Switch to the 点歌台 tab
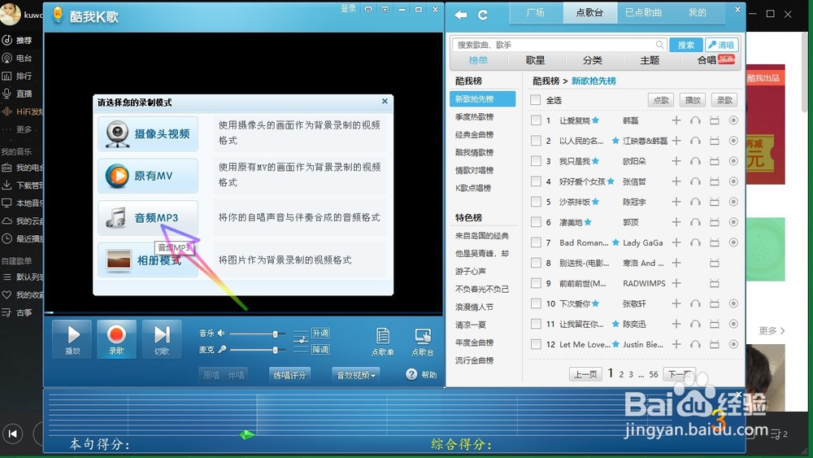The height and width of the screenshot is (458, 813). point(590,13)
